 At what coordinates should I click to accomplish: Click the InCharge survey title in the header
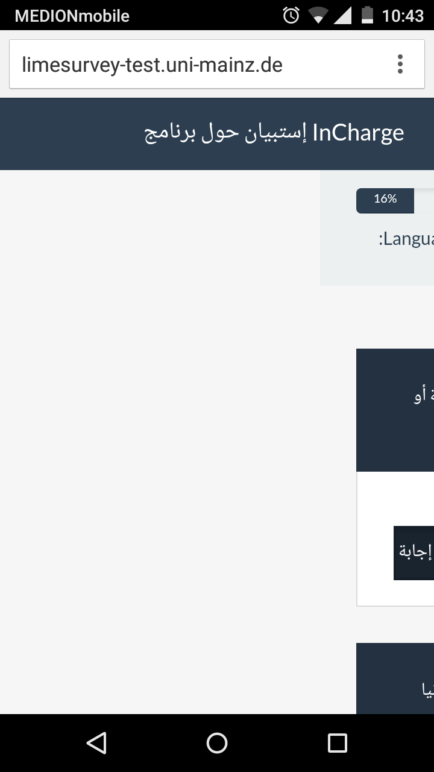(274, 133)
